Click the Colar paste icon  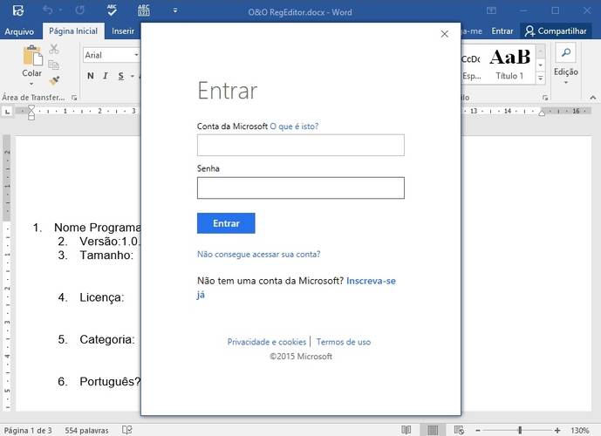tap(32, 56)
